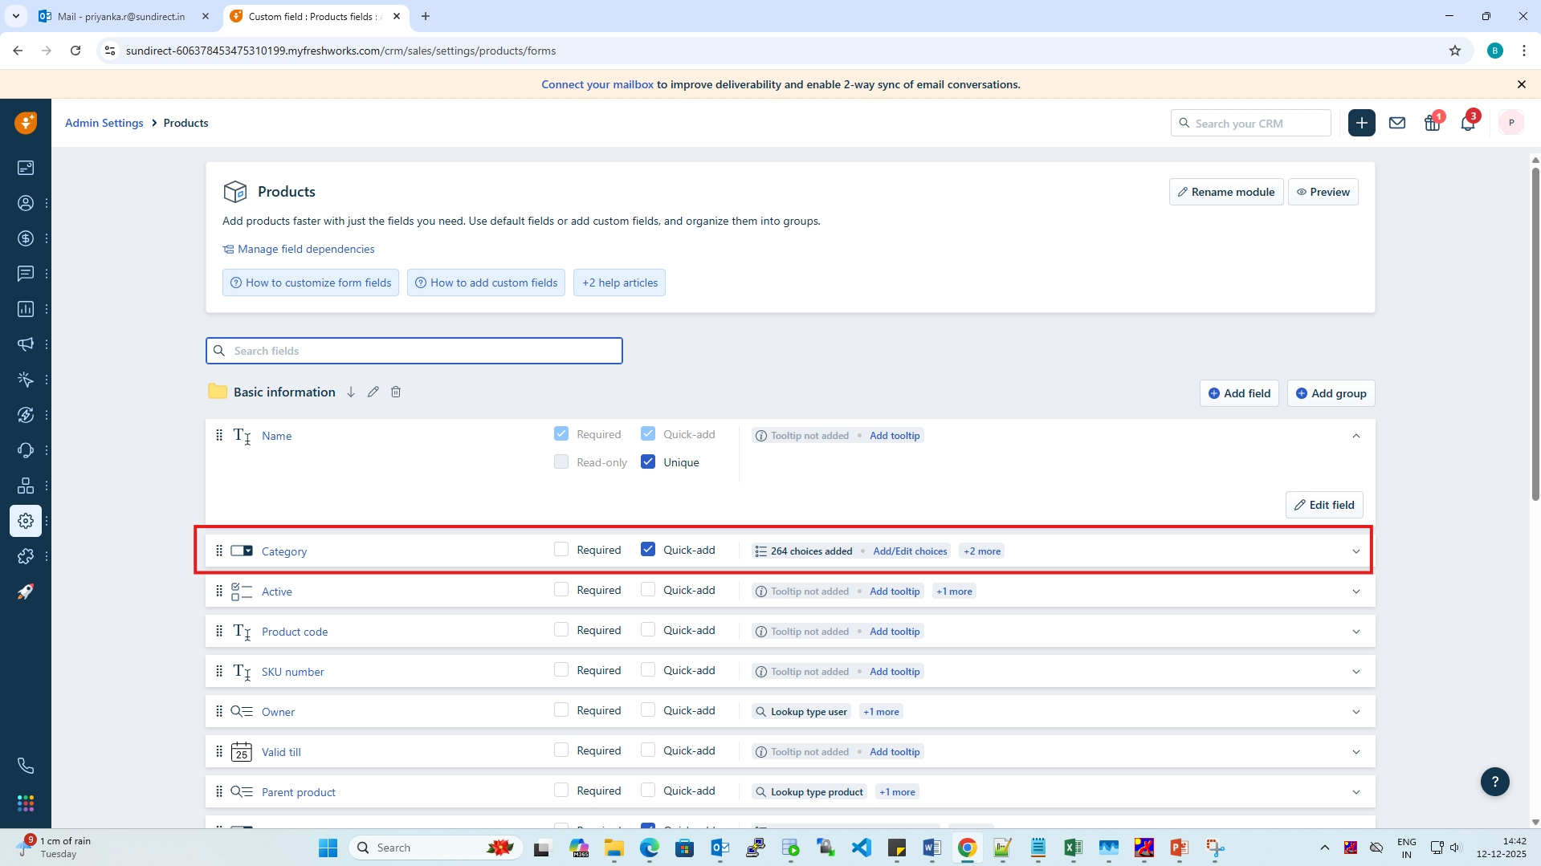Click the Search fields input box
This screenshot has height=866, width=1541.
pos(414,351)
